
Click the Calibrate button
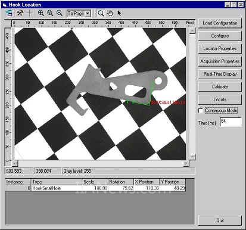[220, 86]
